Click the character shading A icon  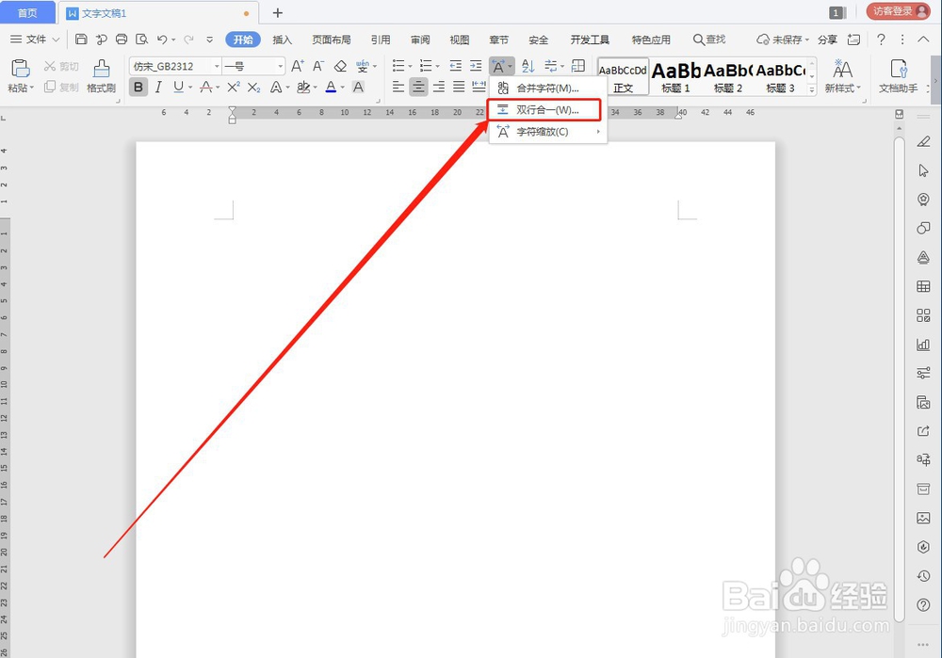(358, 87)
